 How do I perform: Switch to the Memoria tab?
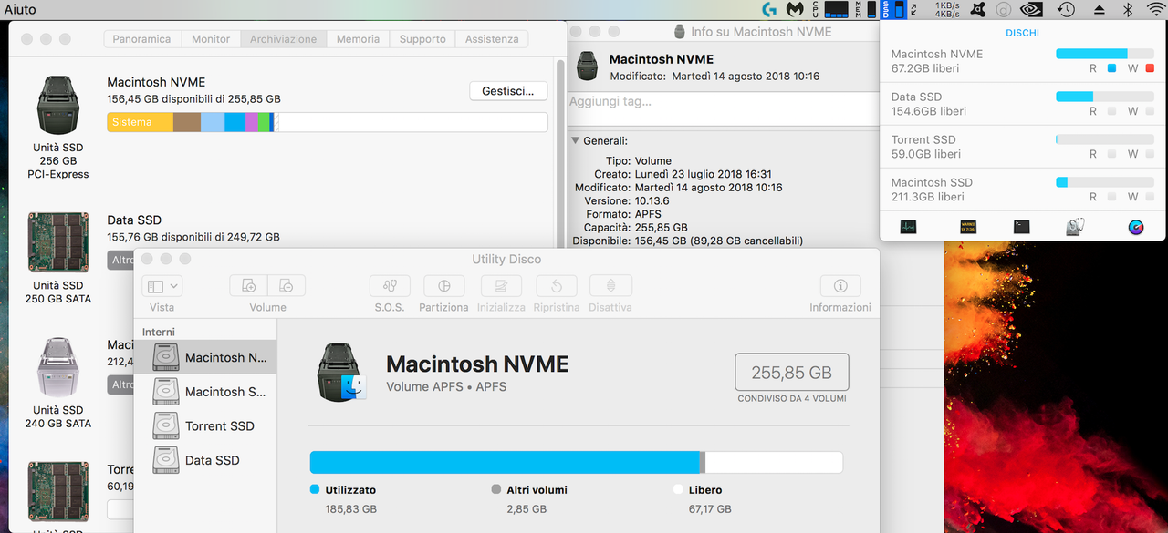click(358, 39)
